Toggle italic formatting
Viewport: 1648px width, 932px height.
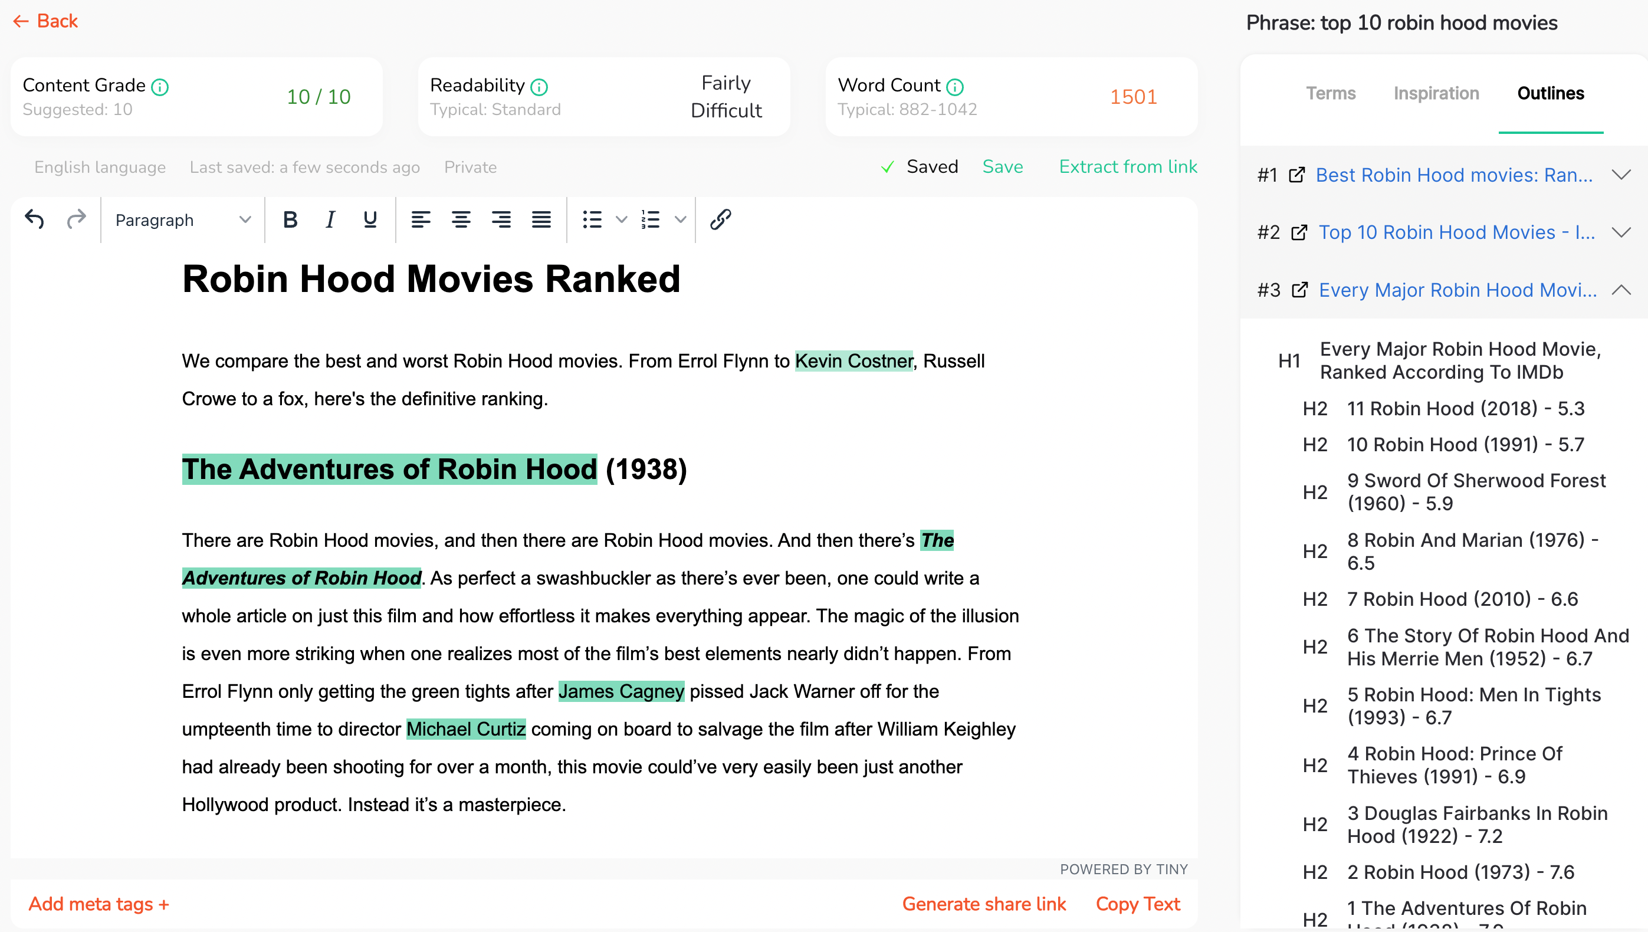click(x=330, y=219)
